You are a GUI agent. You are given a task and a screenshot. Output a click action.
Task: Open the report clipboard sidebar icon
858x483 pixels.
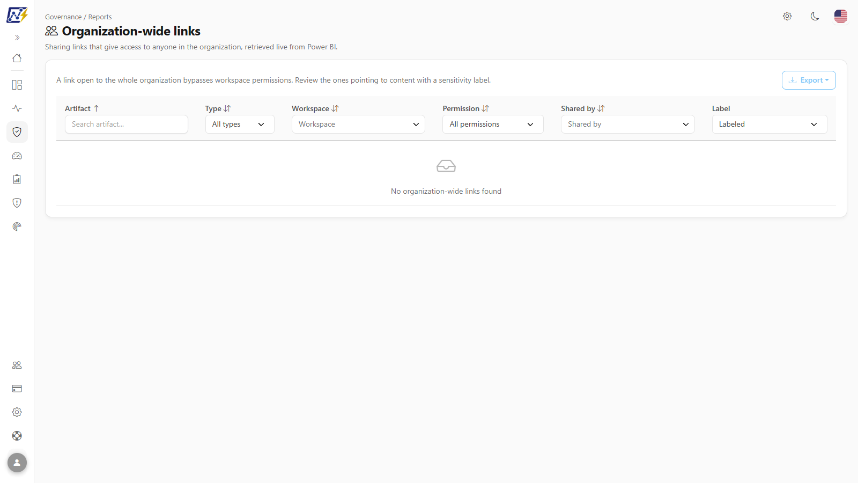(x=17, y=179)
